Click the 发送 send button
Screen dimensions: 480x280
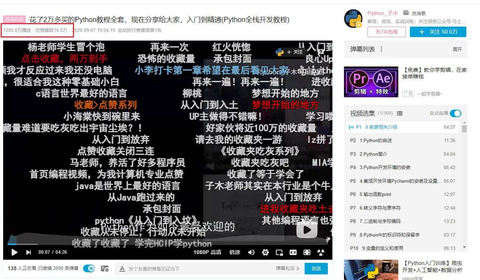click(316, 268)
